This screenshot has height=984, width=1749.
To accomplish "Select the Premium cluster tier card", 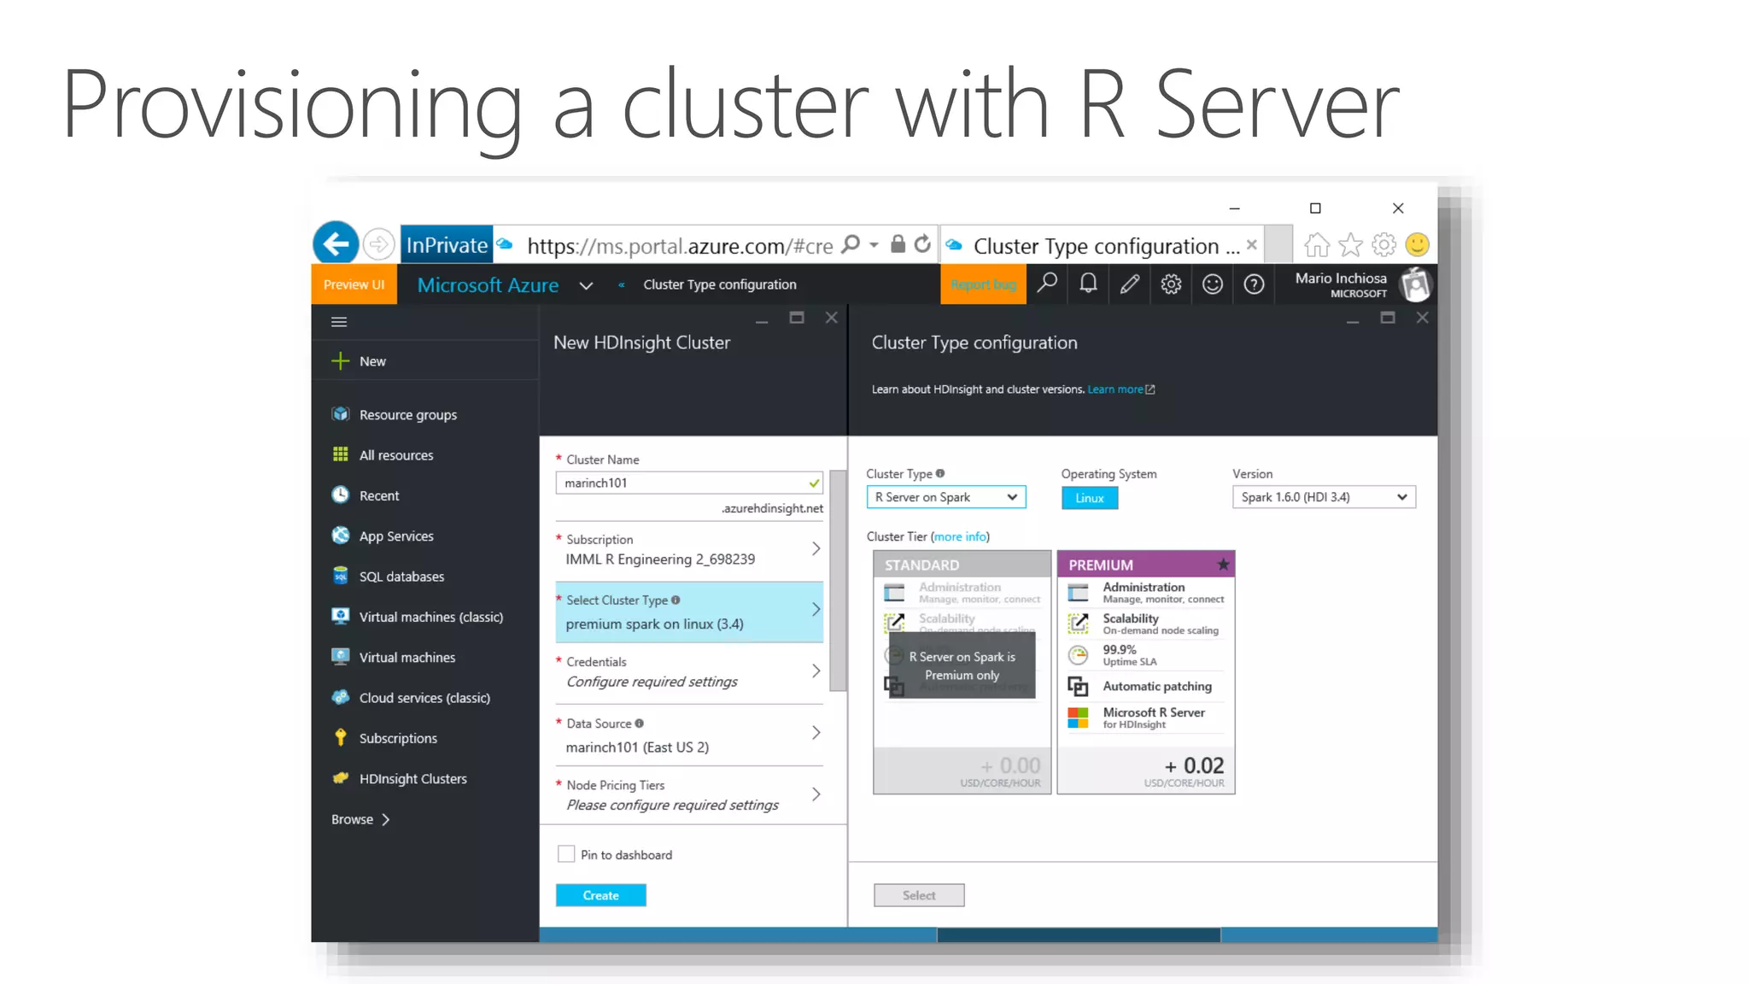I will [1145, 672].
